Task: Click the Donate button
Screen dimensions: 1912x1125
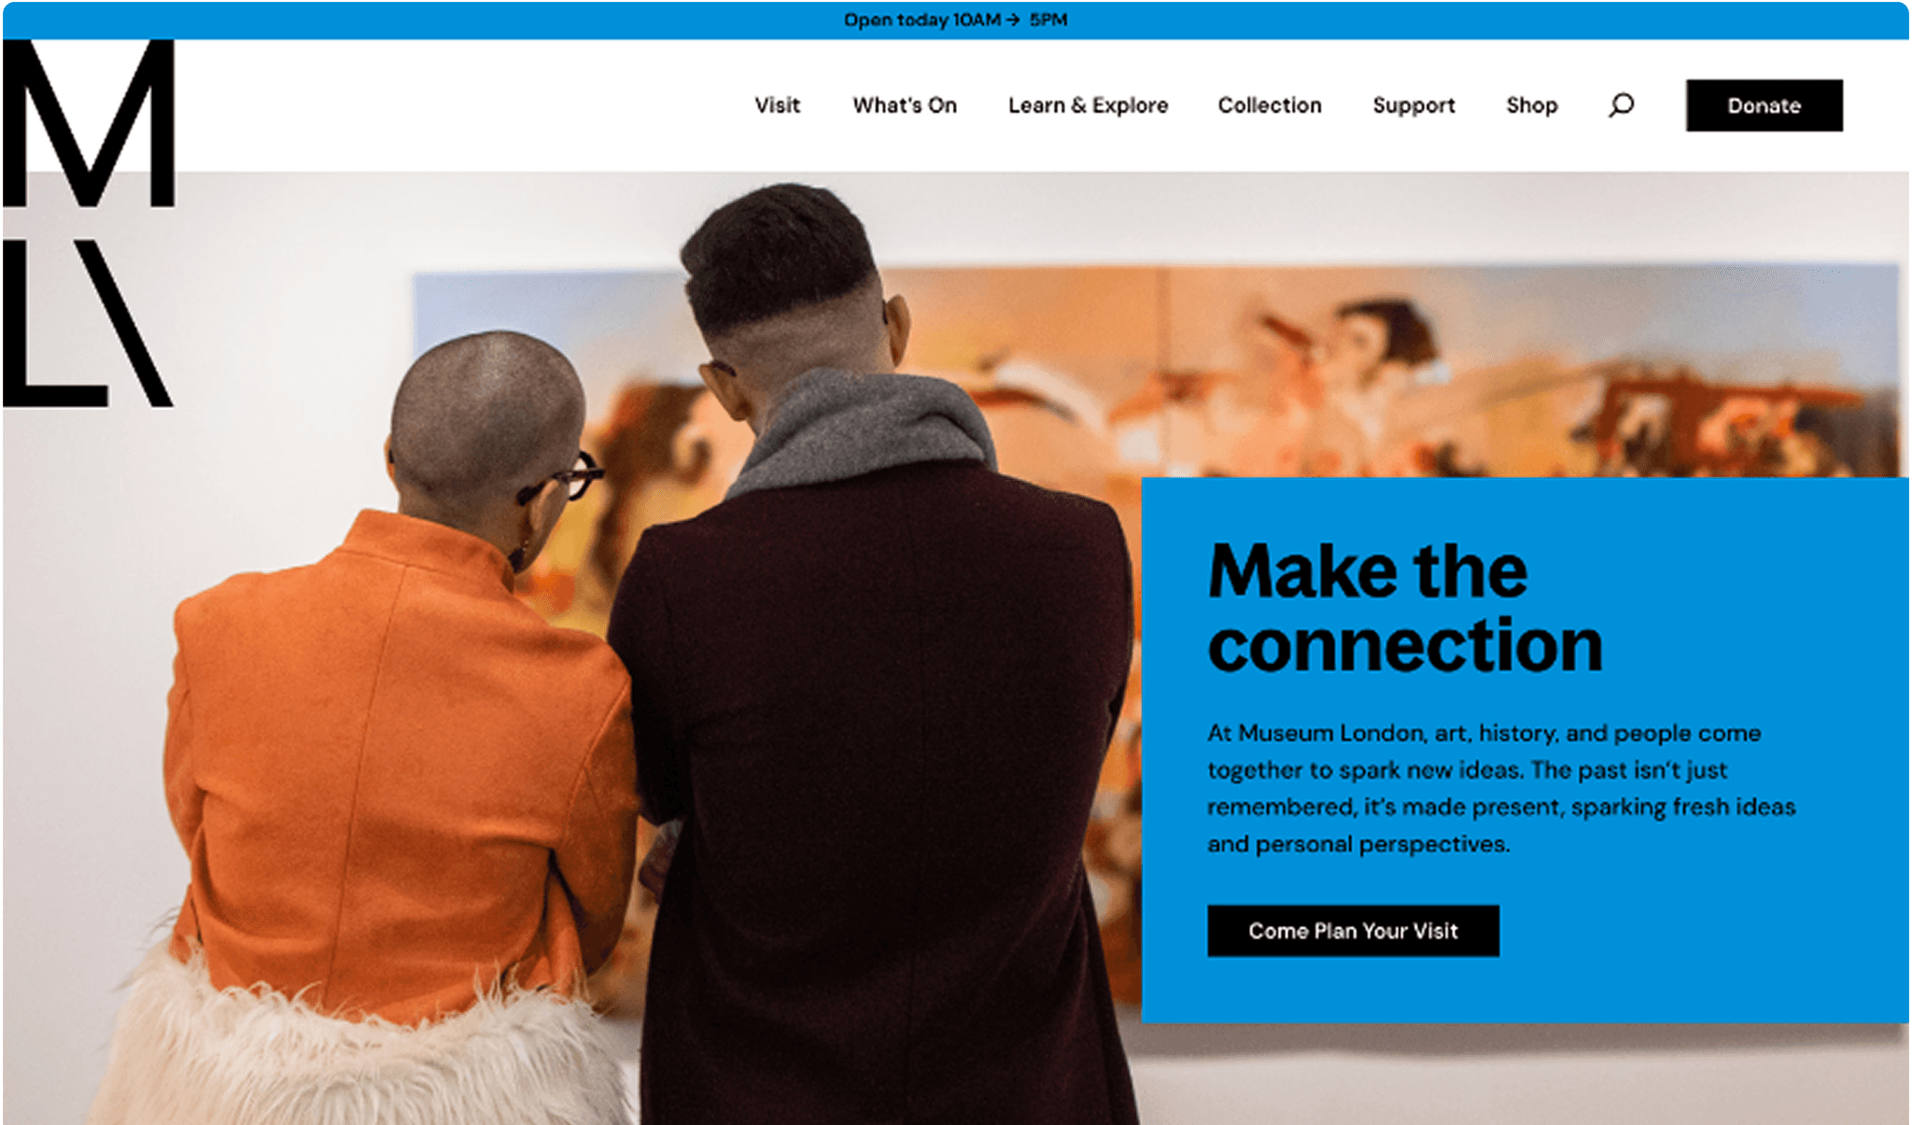Action: (1764, 105)
